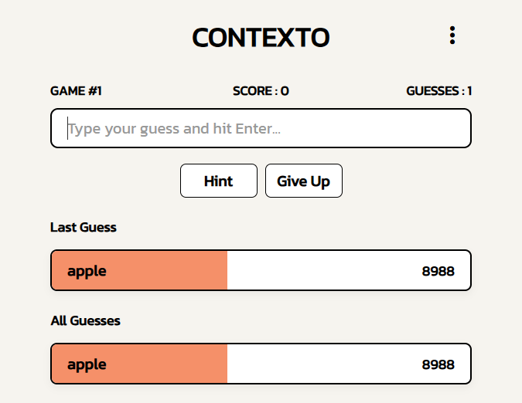Screen dimensions: 522x403
Task: Click the orange progress bar under All Guesses
Action: [x=139, y=364]
